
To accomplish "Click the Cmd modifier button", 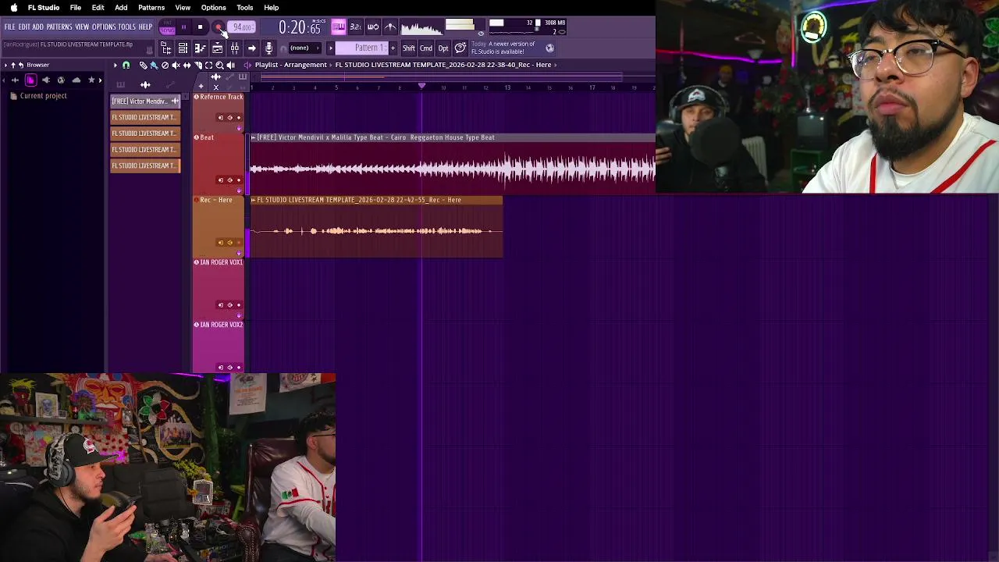I will (425, 48).
